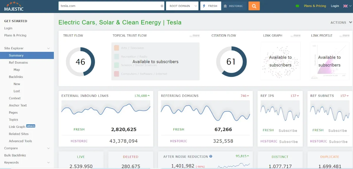
Task: Open Related Sites page
Action: coord(19,134)
